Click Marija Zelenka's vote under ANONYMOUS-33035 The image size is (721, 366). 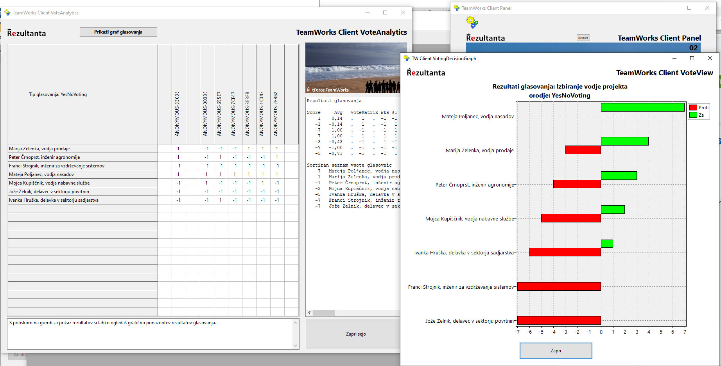(178, 149)
